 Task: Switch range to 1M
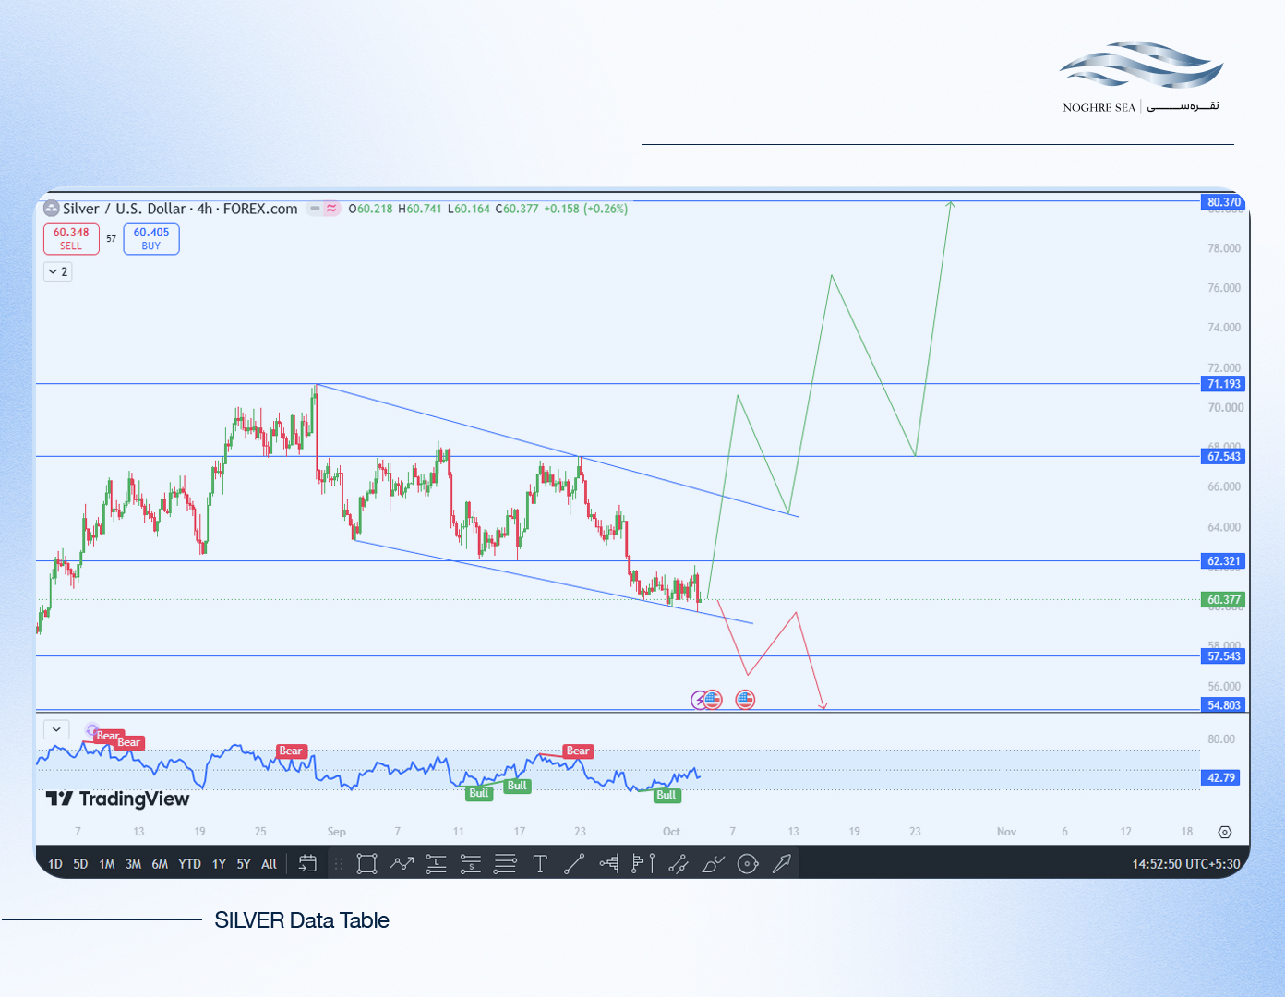coord(107,864)
